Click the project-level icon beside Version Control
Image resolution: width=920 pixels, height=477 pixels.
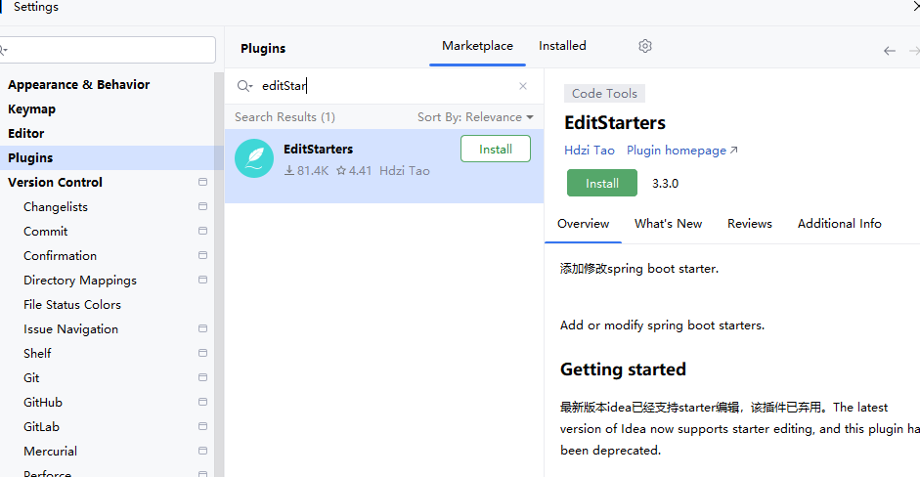pyautogui.click(x=203, y=182)
